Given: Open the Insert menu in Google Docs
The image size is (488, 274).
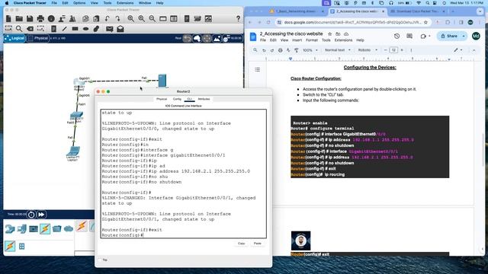Looking at the screenshot, I should pyautogui.click(x=297, y=40).
